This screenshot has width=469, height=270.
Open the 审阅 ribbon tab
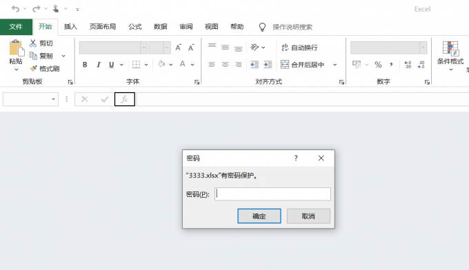coord(186,27)
